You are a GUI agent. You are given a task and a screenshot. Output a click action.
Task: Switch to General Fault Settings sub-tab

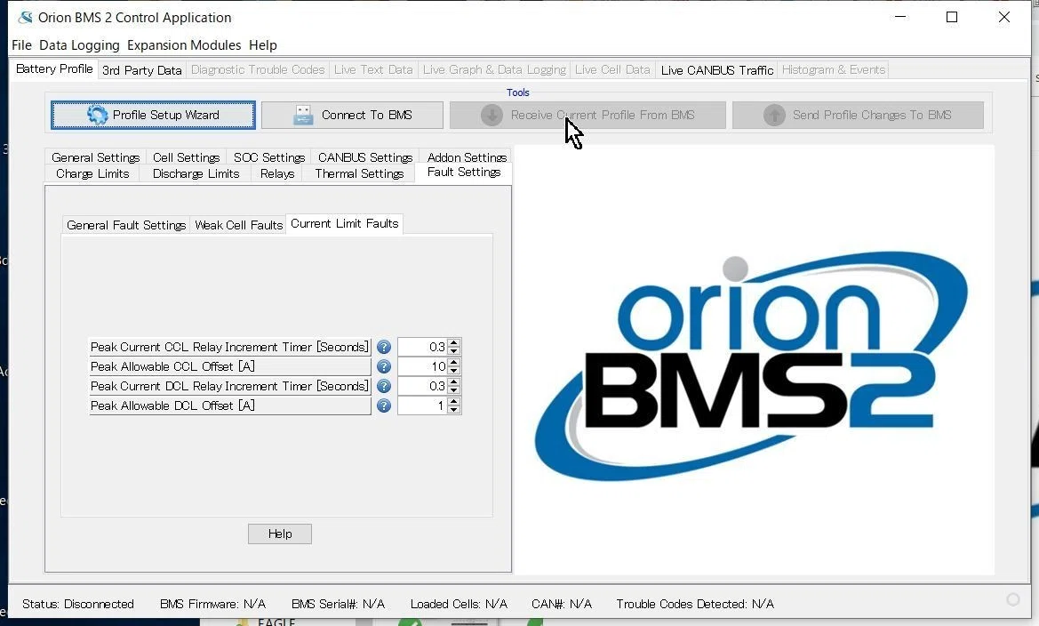tap(126, 225)
